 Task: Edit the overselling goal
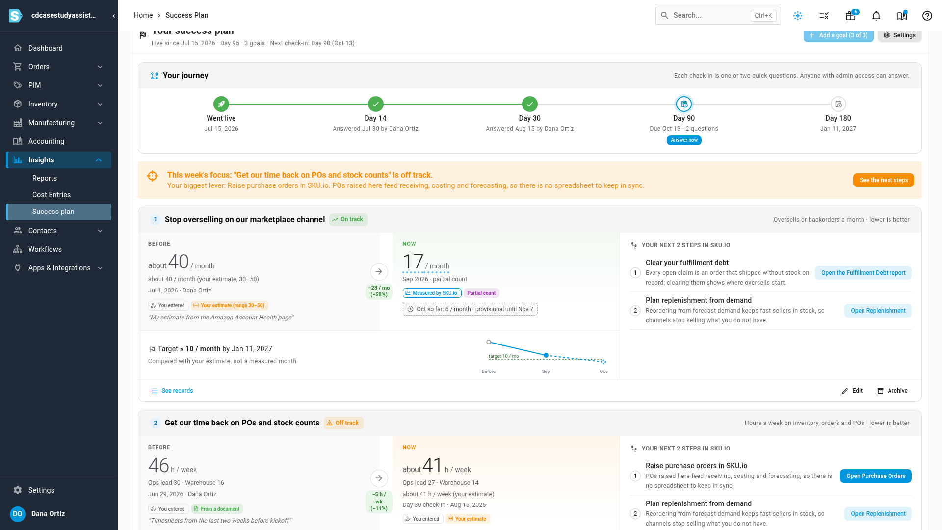point(852,391)
